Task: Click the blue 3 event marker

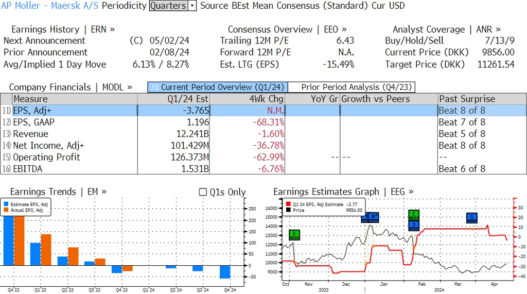Action: tap(414, 225)
